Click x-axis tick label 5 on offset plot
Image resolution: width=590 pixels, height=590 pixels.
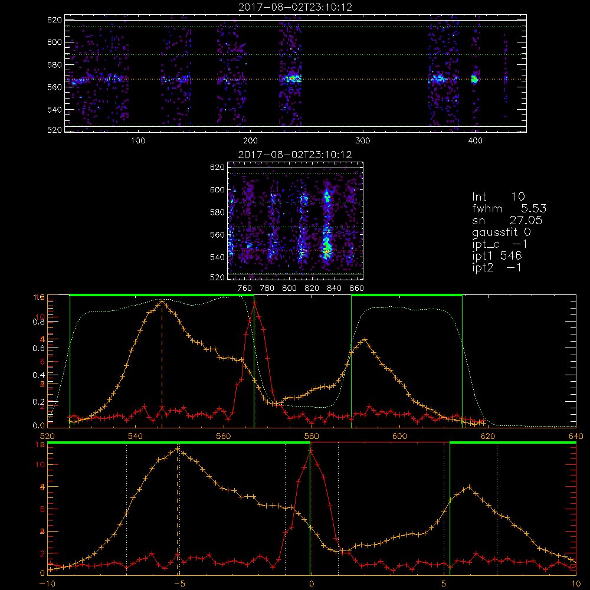(444, 584)
